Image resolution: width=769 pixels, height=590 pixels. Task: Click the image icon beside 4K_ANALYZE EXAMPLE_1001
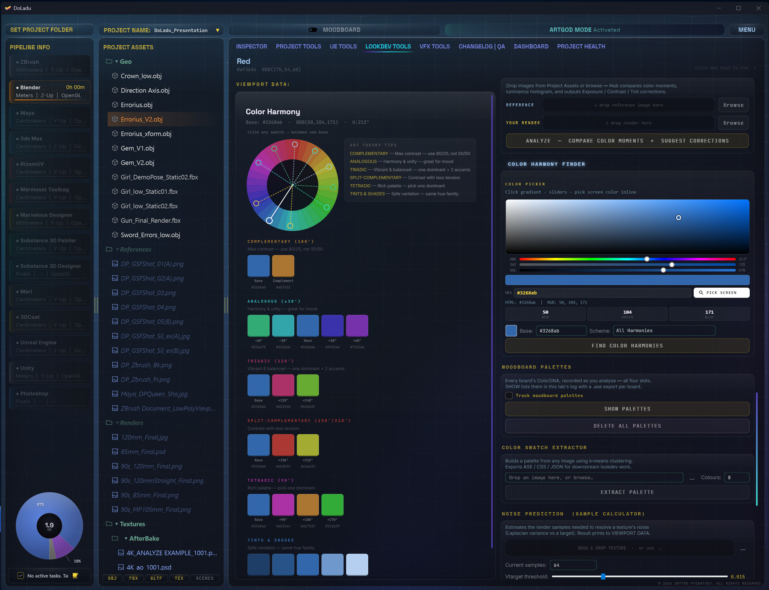(x=121, y=553)
